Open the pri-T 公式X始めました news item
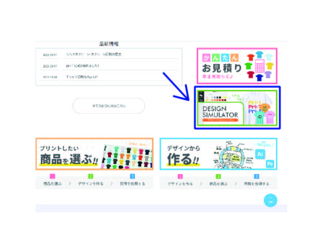Viewport: 321px width, 232px height. [83, 66]
